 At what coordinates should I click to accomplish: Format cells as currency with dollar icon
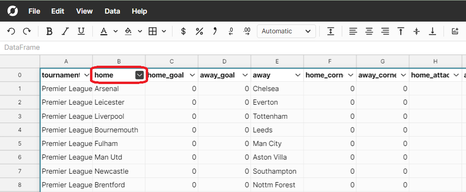(x=183, y=31)
